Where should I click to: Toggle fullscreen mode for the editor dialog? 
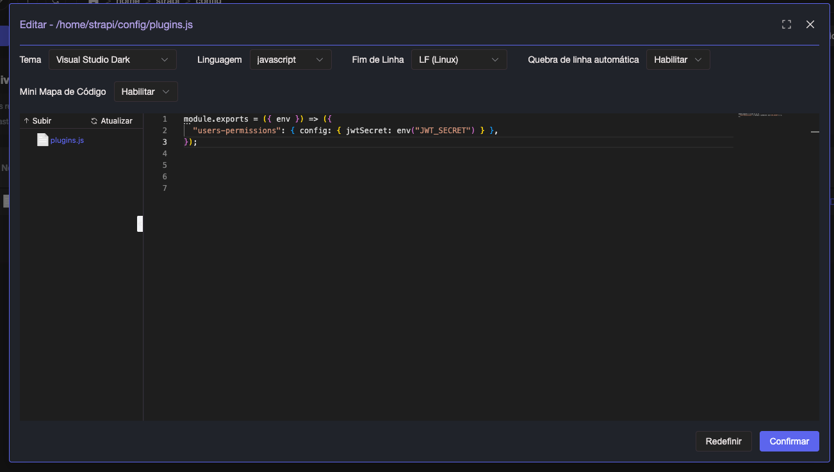point(787,24)
